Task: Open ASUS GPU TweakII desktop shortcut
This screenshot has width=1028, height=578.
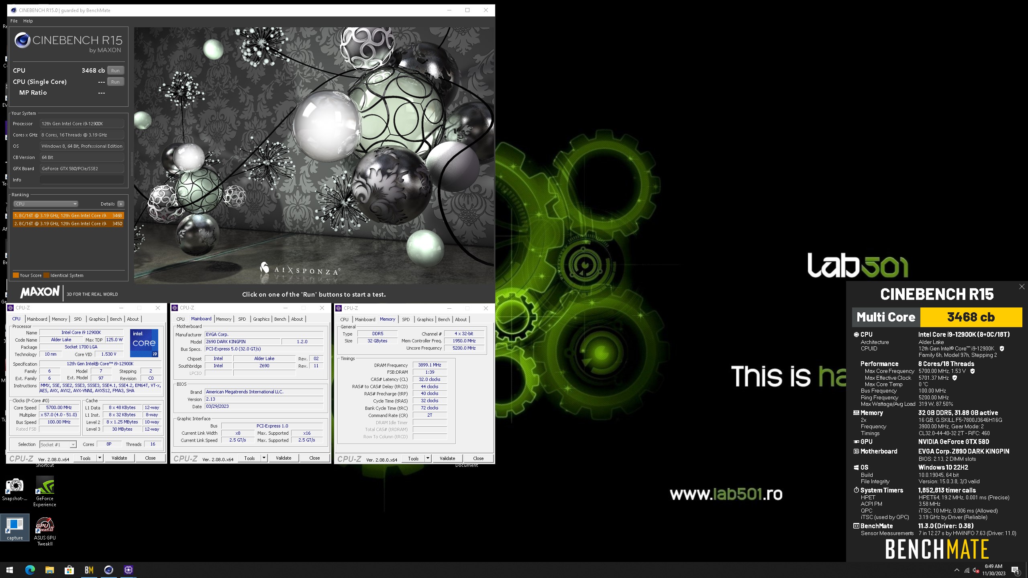Action: [x=45, y=531]
